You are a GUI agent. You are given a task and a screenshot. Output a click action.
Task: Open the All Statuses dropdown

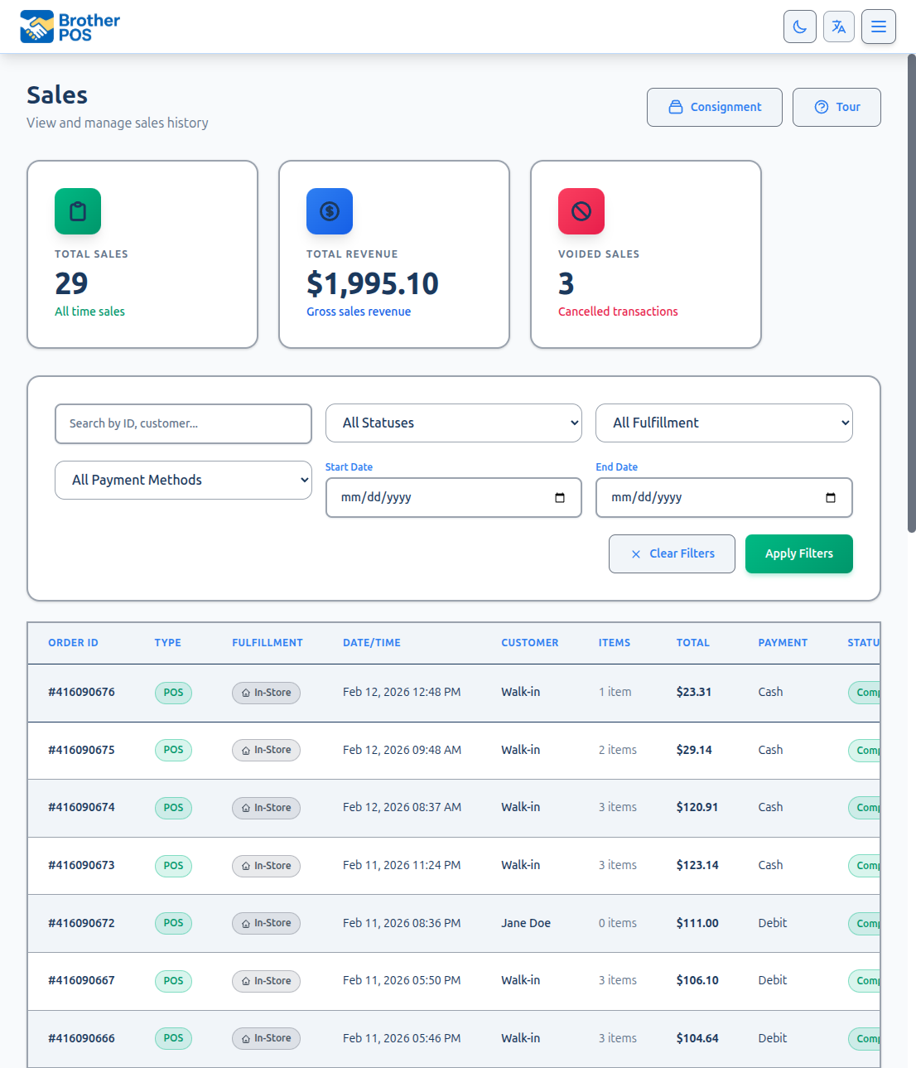(x=453, y=423)
